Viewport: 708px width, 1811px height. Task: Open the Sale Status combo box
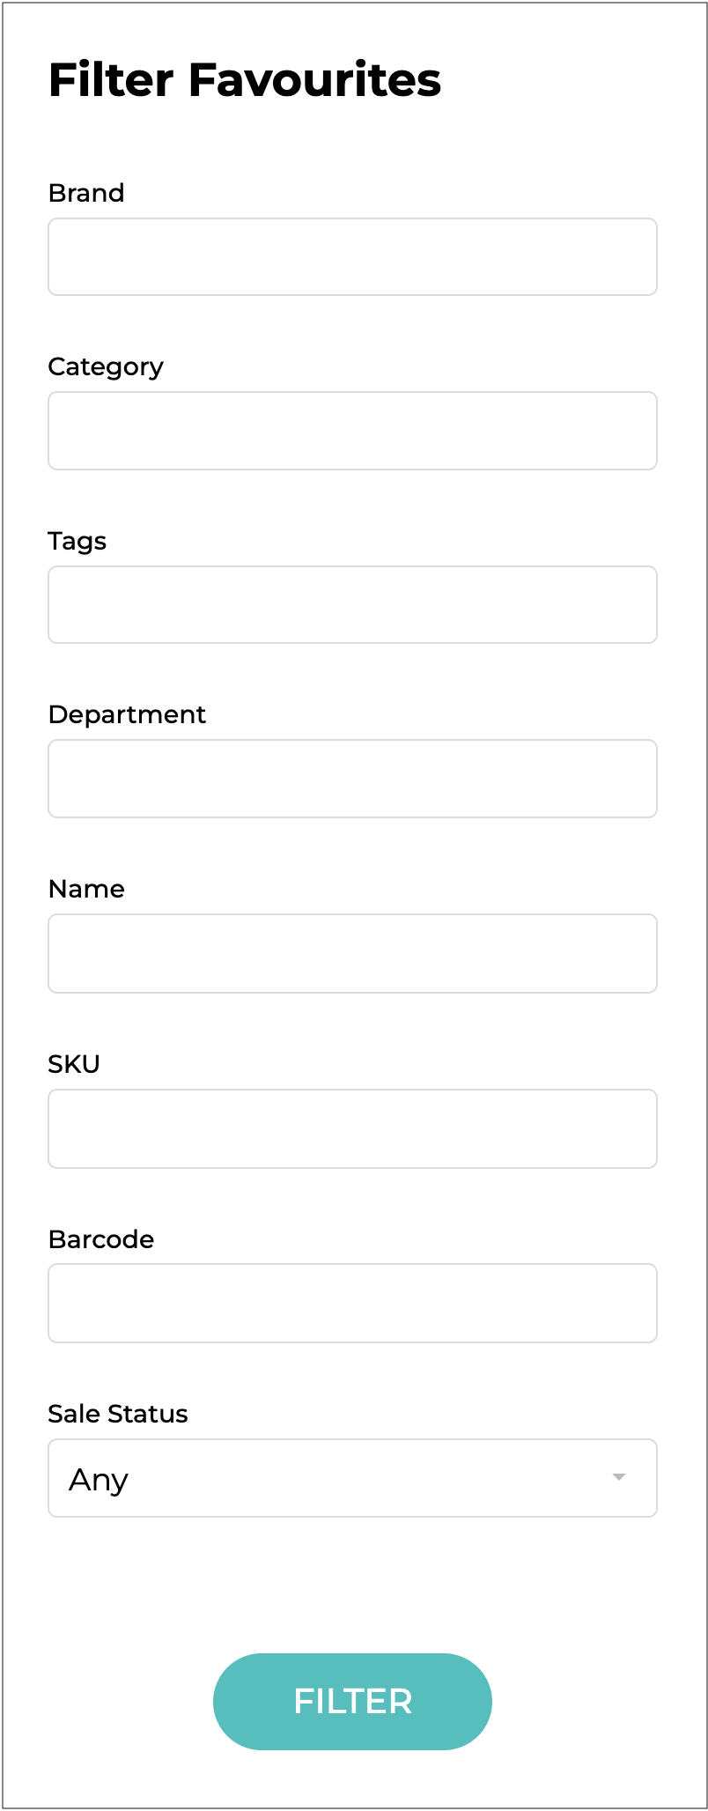tap(352, 1478)
